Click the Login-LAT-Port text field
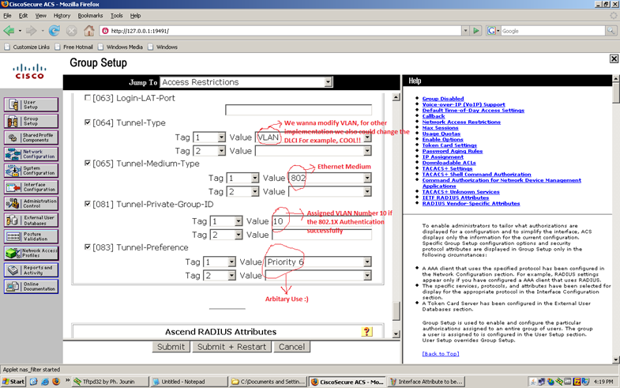Viewport: 620px width, 388px height. (x=299, y=110)
